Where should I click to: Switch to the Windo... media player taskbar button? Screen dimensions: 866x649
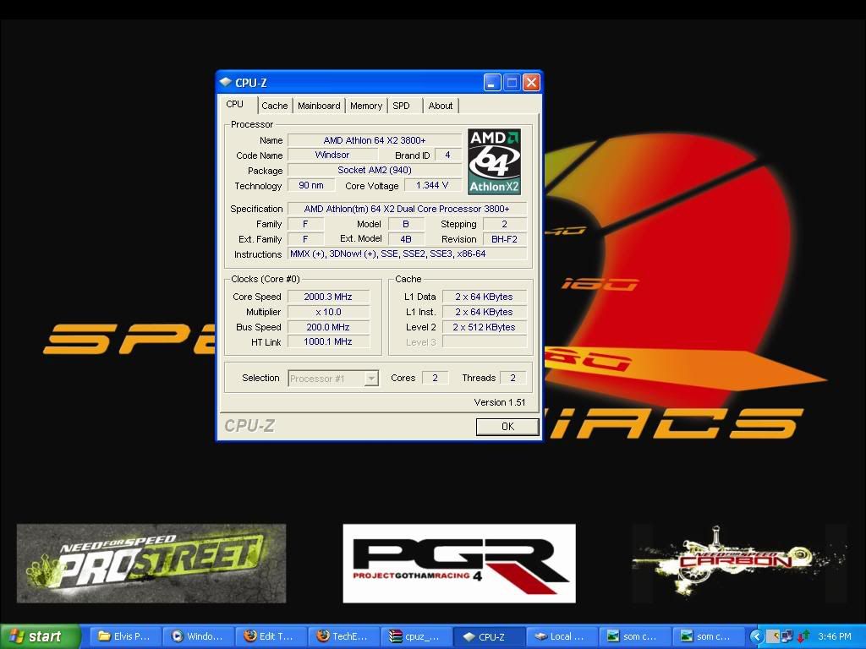198,636
